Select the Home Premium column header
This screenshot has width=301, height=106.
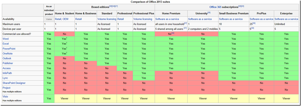coord(171,13)
